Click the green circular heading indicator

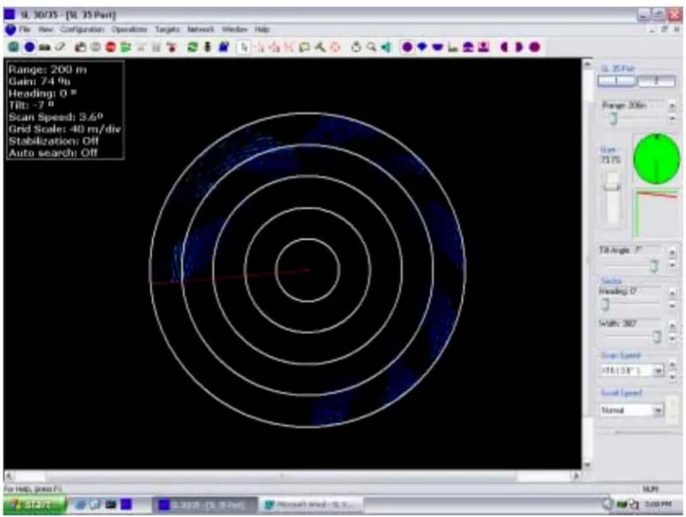coord(656,159)
